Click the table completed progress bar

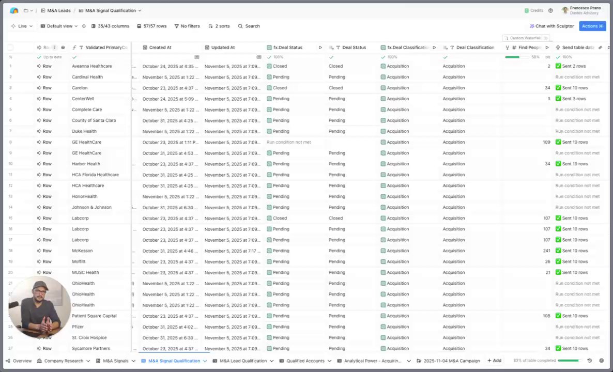point(570,361)
